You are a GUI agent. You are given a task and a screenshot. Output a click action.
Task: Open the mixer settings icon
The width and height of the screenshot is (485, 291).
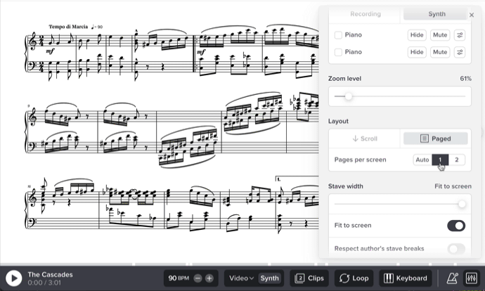coord(472,278)
